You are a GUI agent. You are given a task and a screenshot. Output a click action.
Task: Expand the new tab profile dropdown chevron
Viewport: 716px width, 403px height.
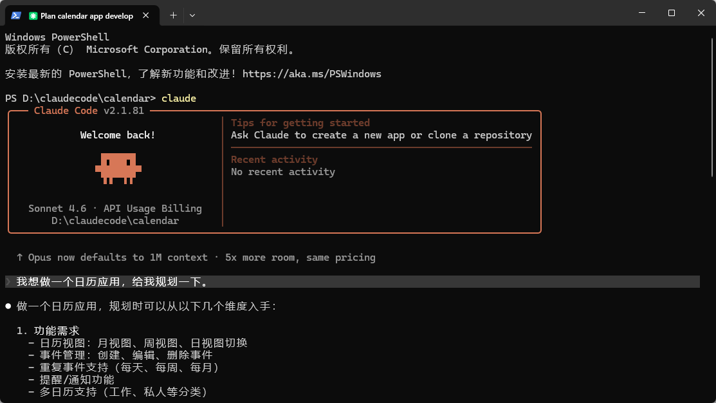click(192, 15)
